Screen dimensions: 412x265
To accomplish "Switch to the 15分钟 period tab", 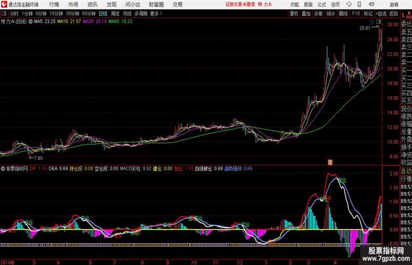I will coord(56,14).
